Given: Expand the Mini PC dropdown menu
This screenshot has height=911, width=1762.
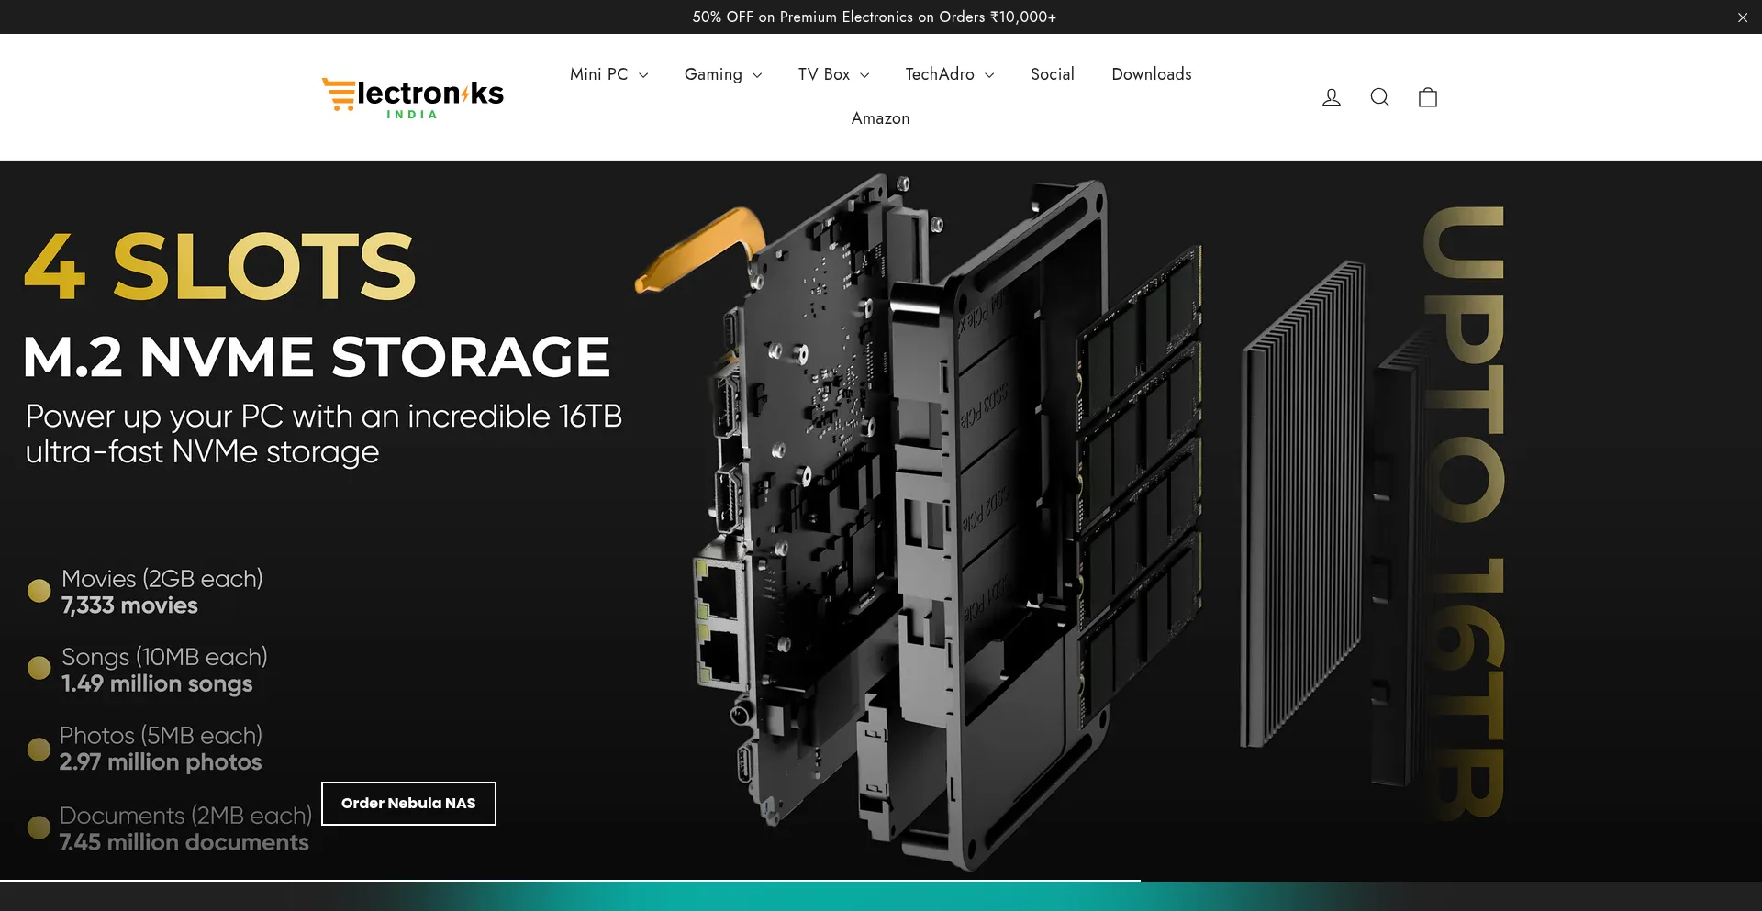Looking at the screenshot, I should pyautogui.click(x=608, y=74).
